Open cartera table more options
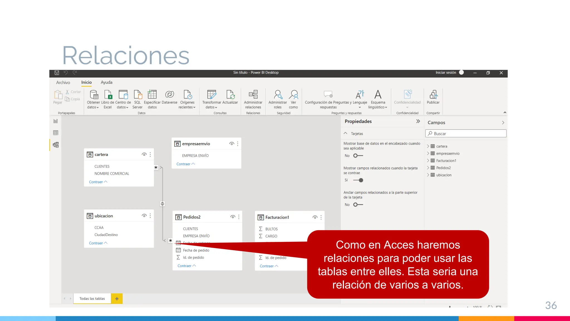This screenshot has height=321, width=570. (x=150, y=154)
